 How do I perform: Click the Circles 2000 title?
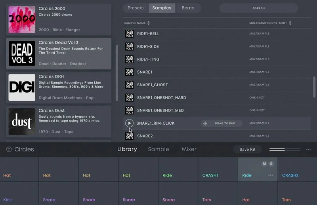(52, 8)
